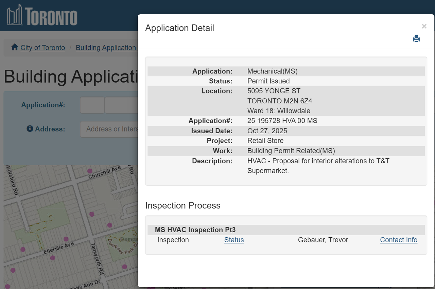Click the printer icon in Application Detail
Image resolution: width=435 pixels, height=289 pixels.
(416, 39)
